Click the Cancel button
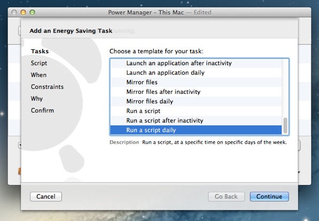Viewport: 319px width, 221px height. (46, 196)
